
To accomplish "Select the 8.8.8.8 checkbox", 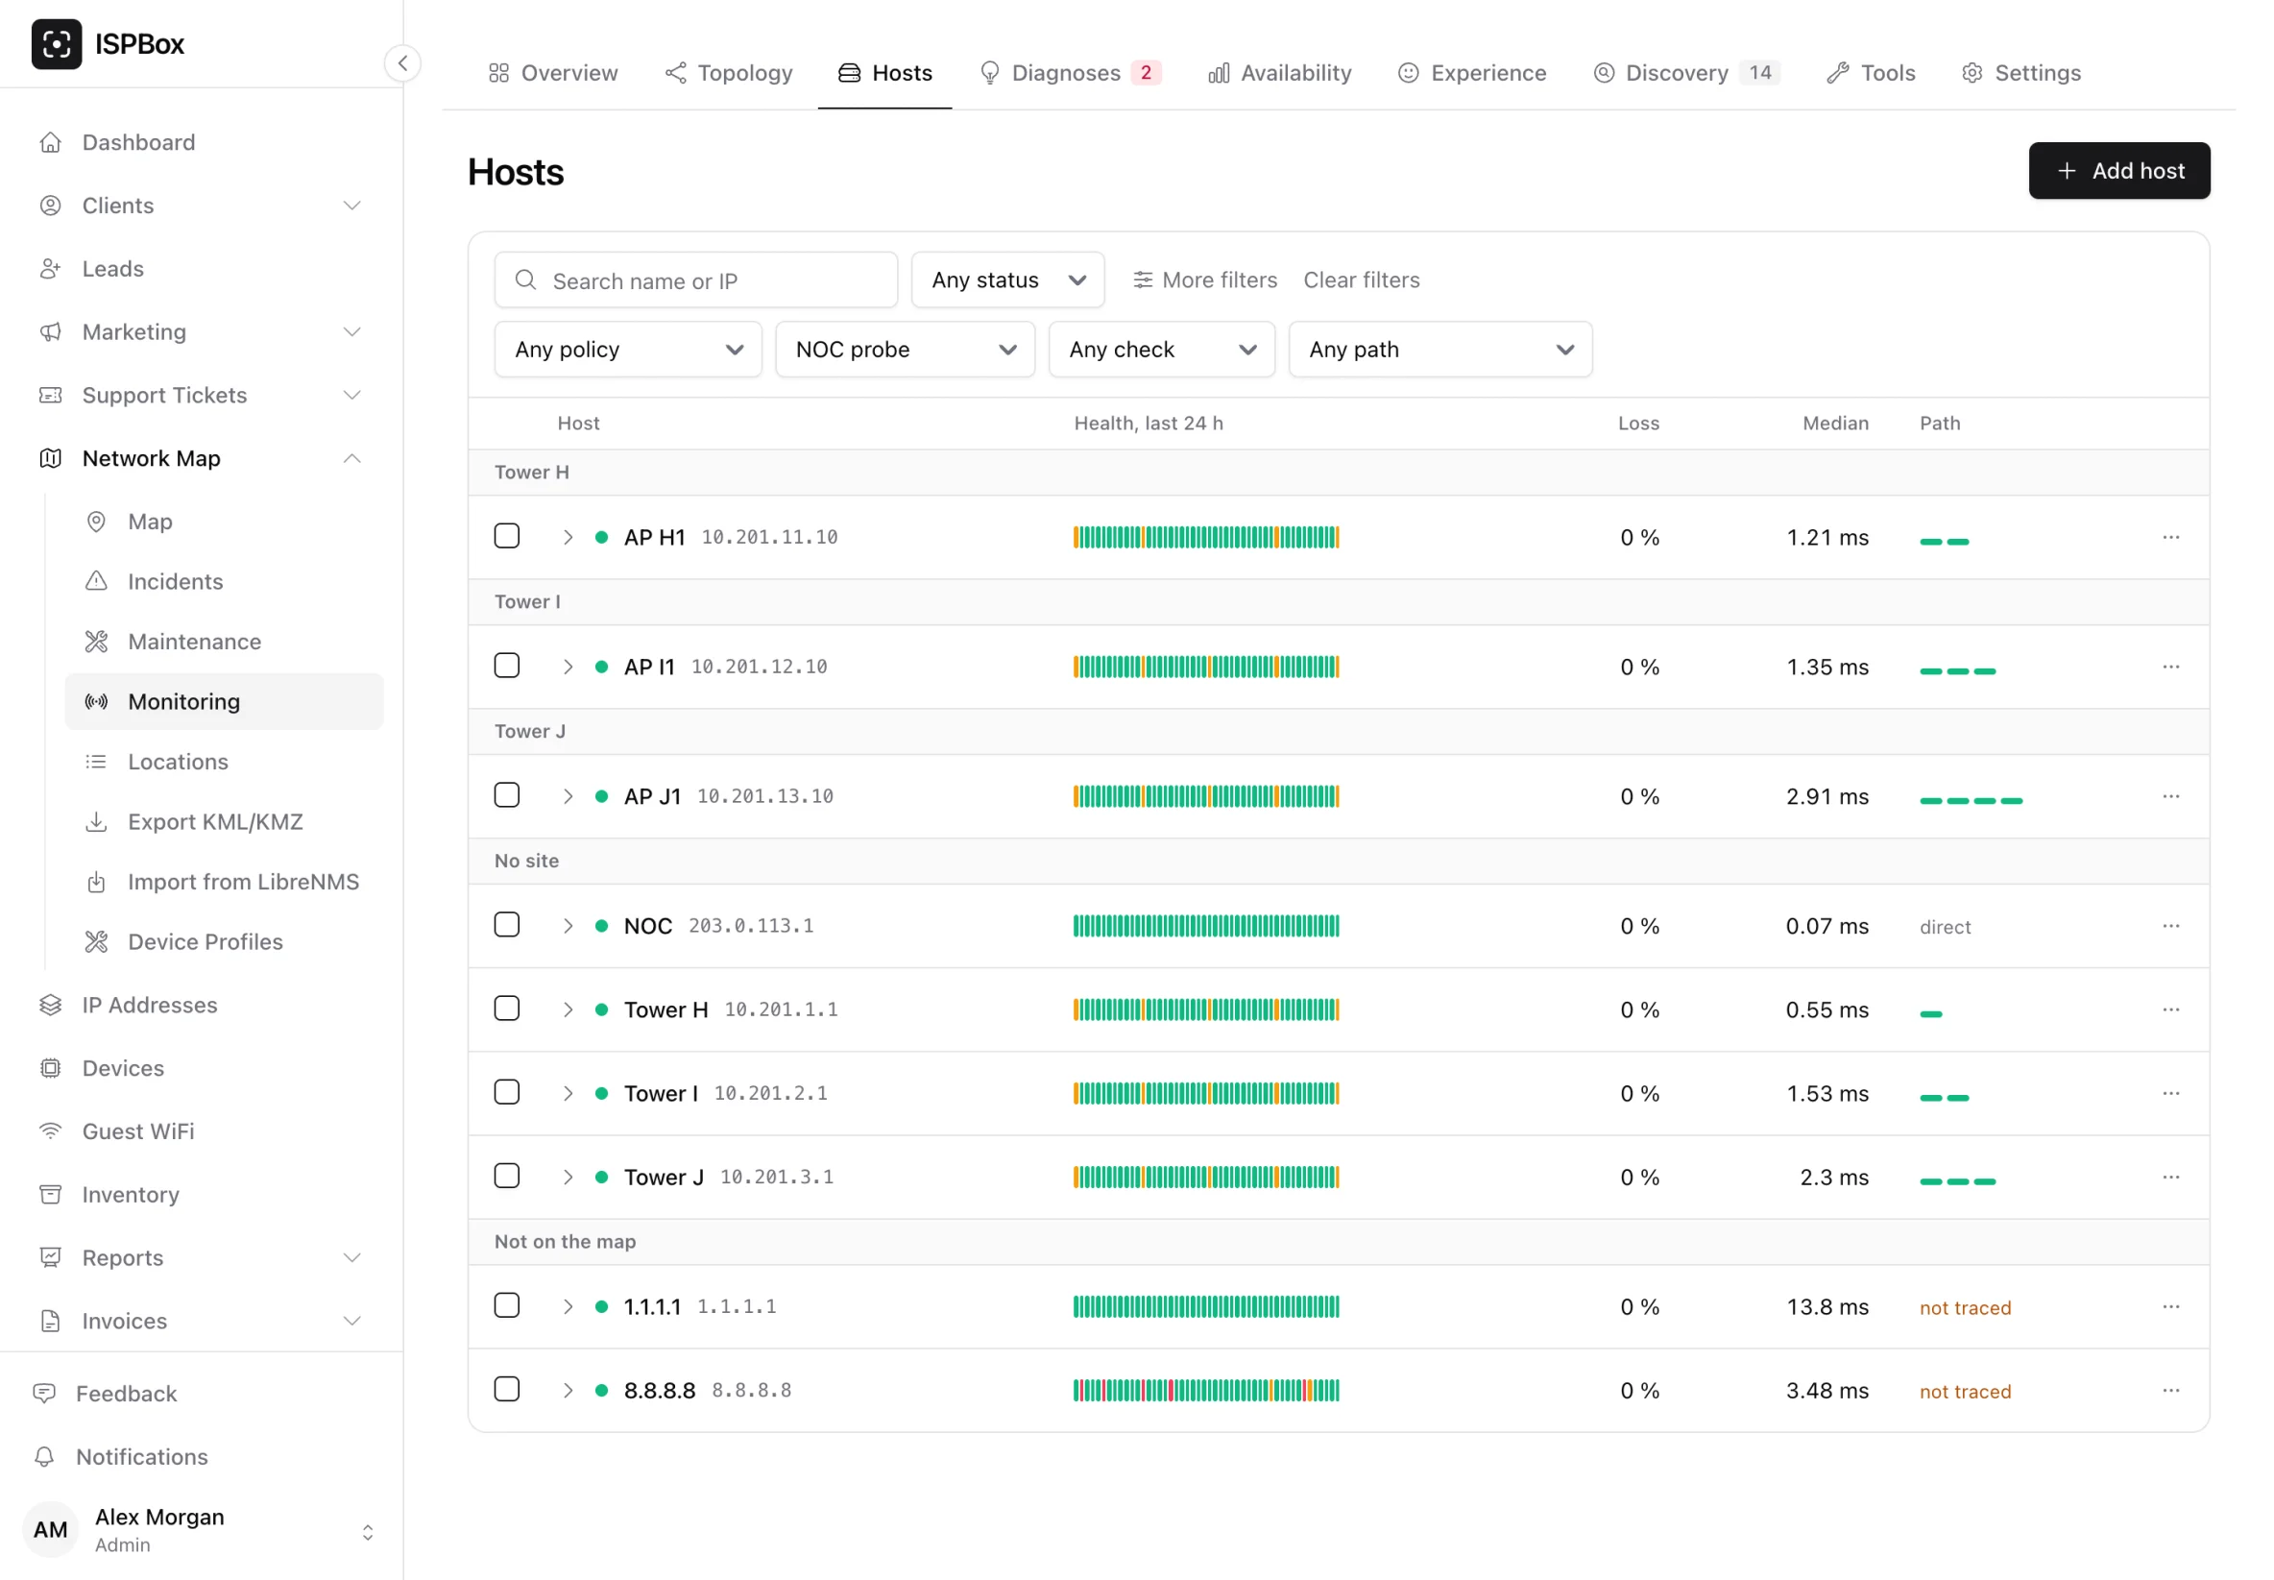I will click(507, 1390).
